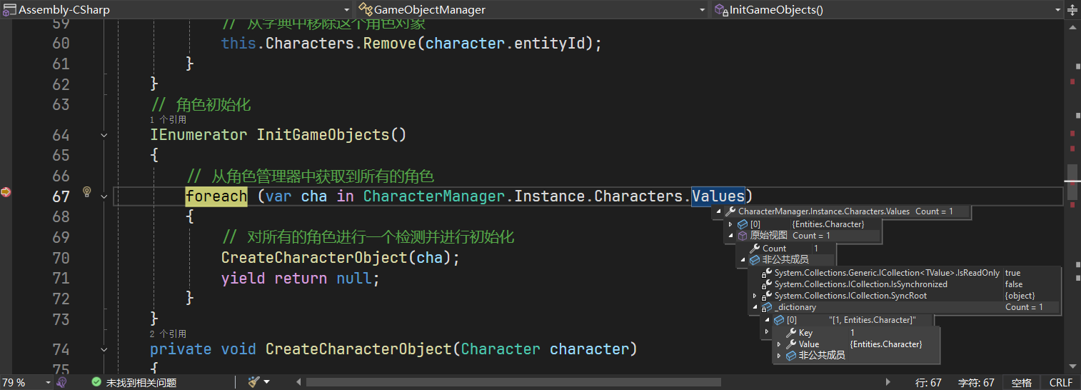Click the purple cube icon of 原始视图
The image size is (1081, 390).
click(x=743, y=236)
